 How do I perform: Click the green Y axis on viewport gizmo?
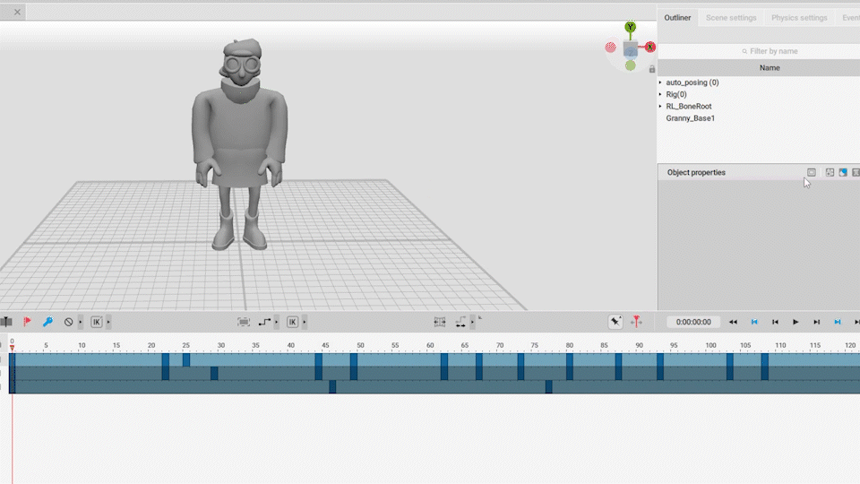[631, 28]
